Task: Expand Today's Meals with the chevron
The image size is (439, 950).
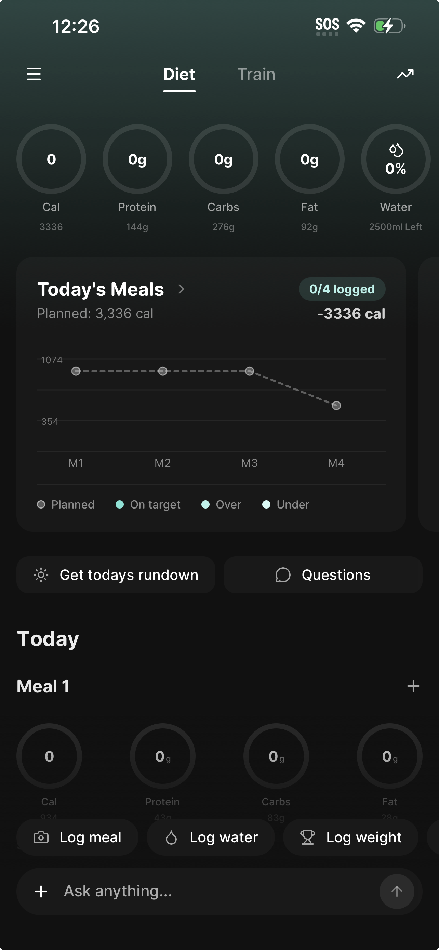Action: [x=181, y=289]
